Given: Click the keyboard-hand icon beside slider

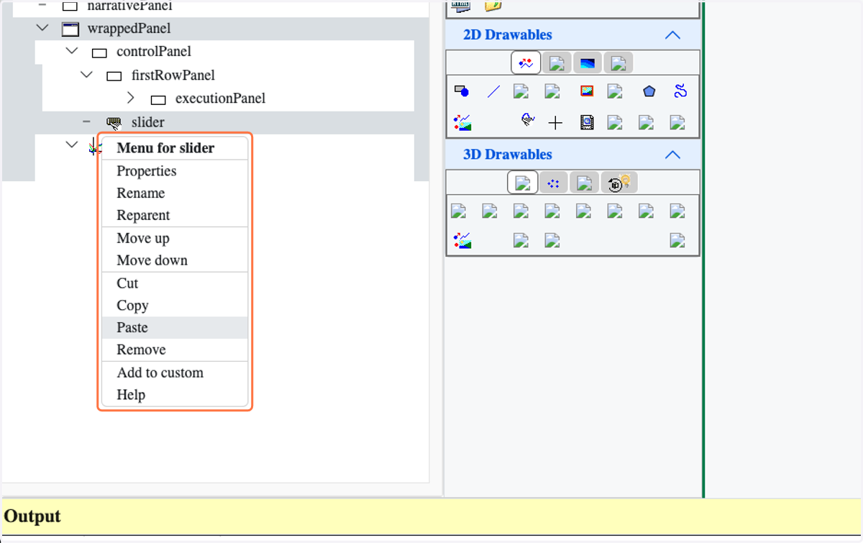Looking at the screenshot, I should 114,122.
